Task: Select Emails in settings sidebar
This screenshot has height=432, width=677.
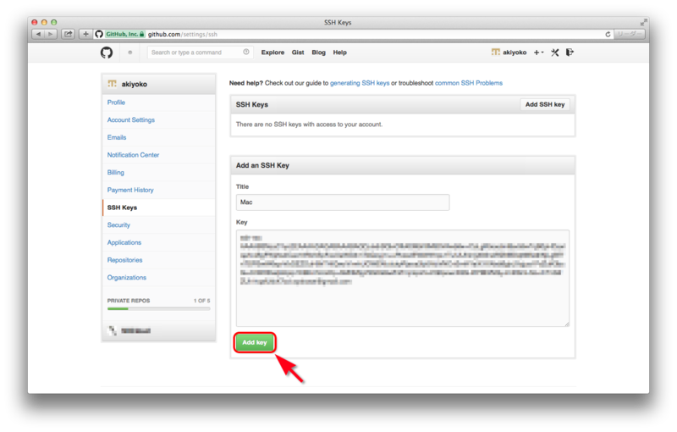Action: point(117,137)
